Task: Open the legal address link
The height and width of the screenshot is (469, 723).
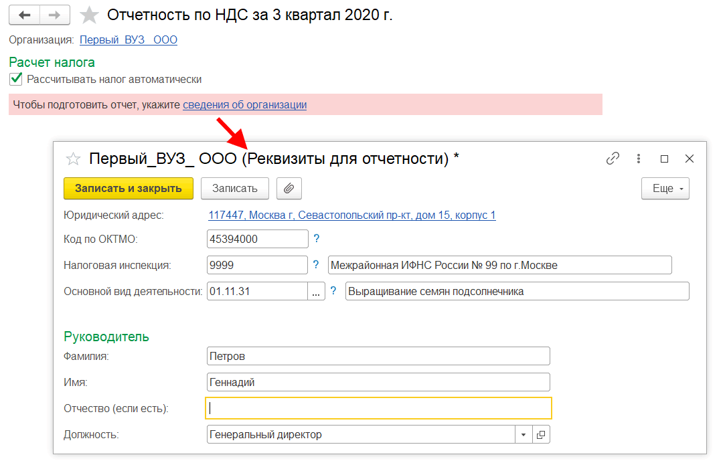Action: point(352,215)
